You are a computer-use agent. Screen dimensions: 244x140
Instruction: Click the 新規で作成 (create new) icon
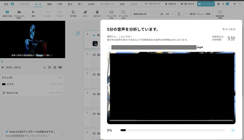coord(7,12)
